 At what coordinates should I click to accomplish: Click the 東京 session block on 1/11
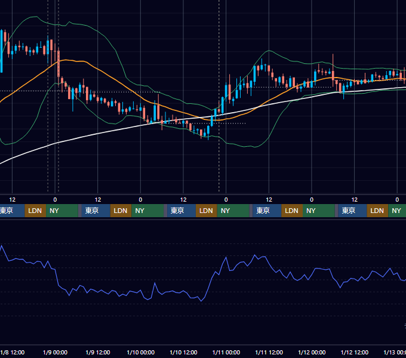[267, 211]
